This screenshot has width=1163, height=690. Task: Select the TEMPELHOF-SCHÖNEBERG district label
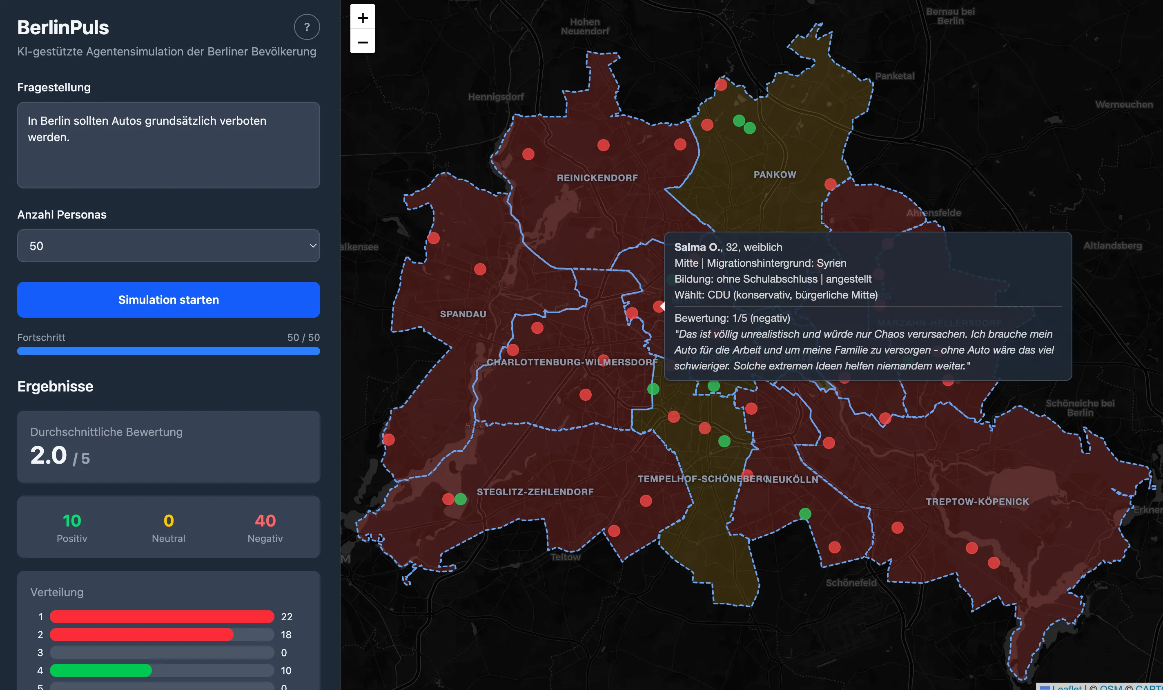click(702, 478)
